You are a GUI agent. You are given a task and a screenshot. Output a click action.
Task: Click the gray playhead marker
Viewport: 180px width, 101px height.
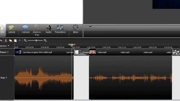click(x=72, y=45)
